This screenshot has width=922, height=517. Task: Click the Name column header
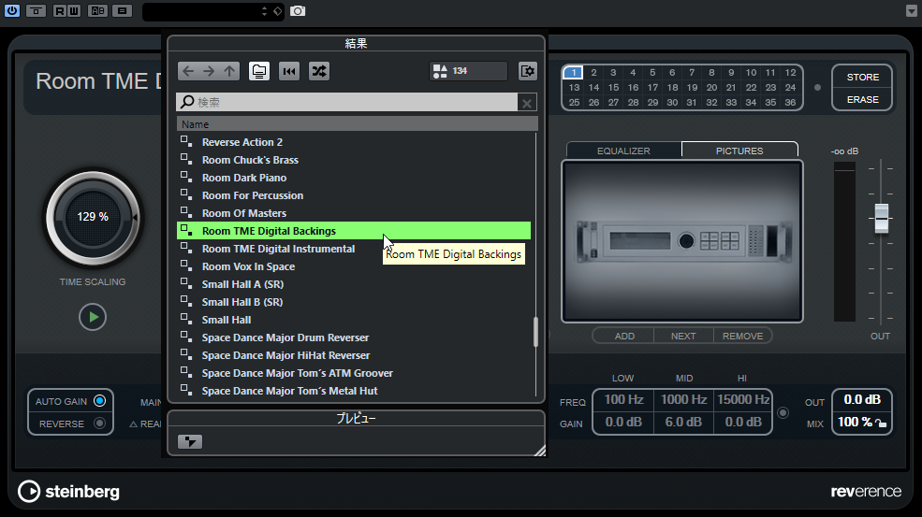[357, 124]
